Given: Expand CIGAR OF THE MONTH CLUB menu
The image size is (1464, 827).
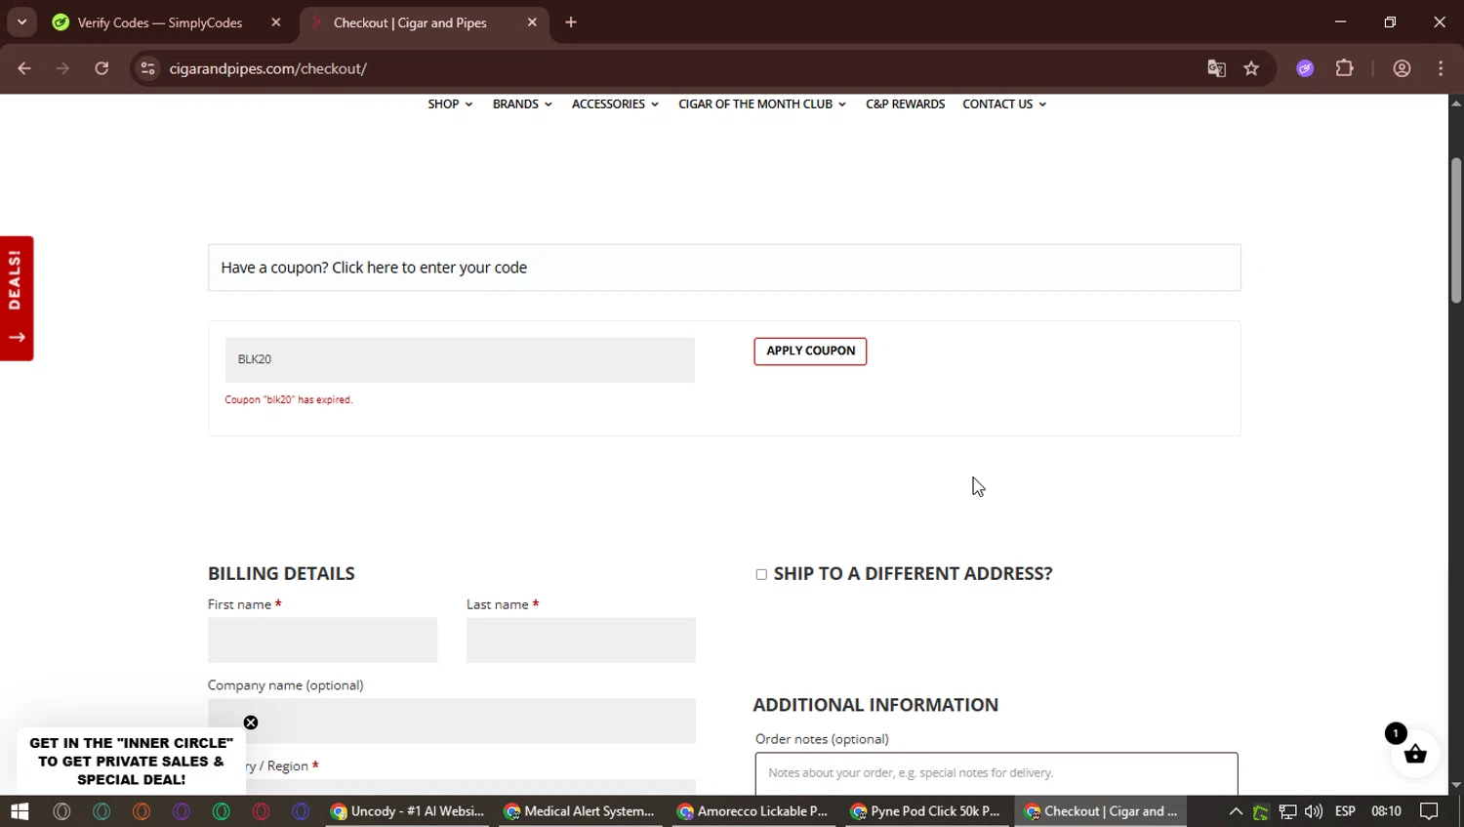Looking at the screenshot, I should pyautogui.click(x=762, y=103).
